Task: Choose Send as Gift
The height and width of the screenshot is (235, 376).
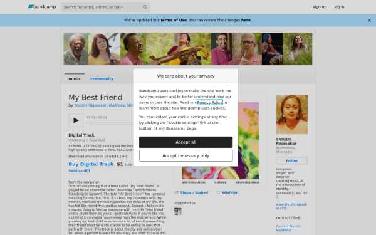Action: 79,170
